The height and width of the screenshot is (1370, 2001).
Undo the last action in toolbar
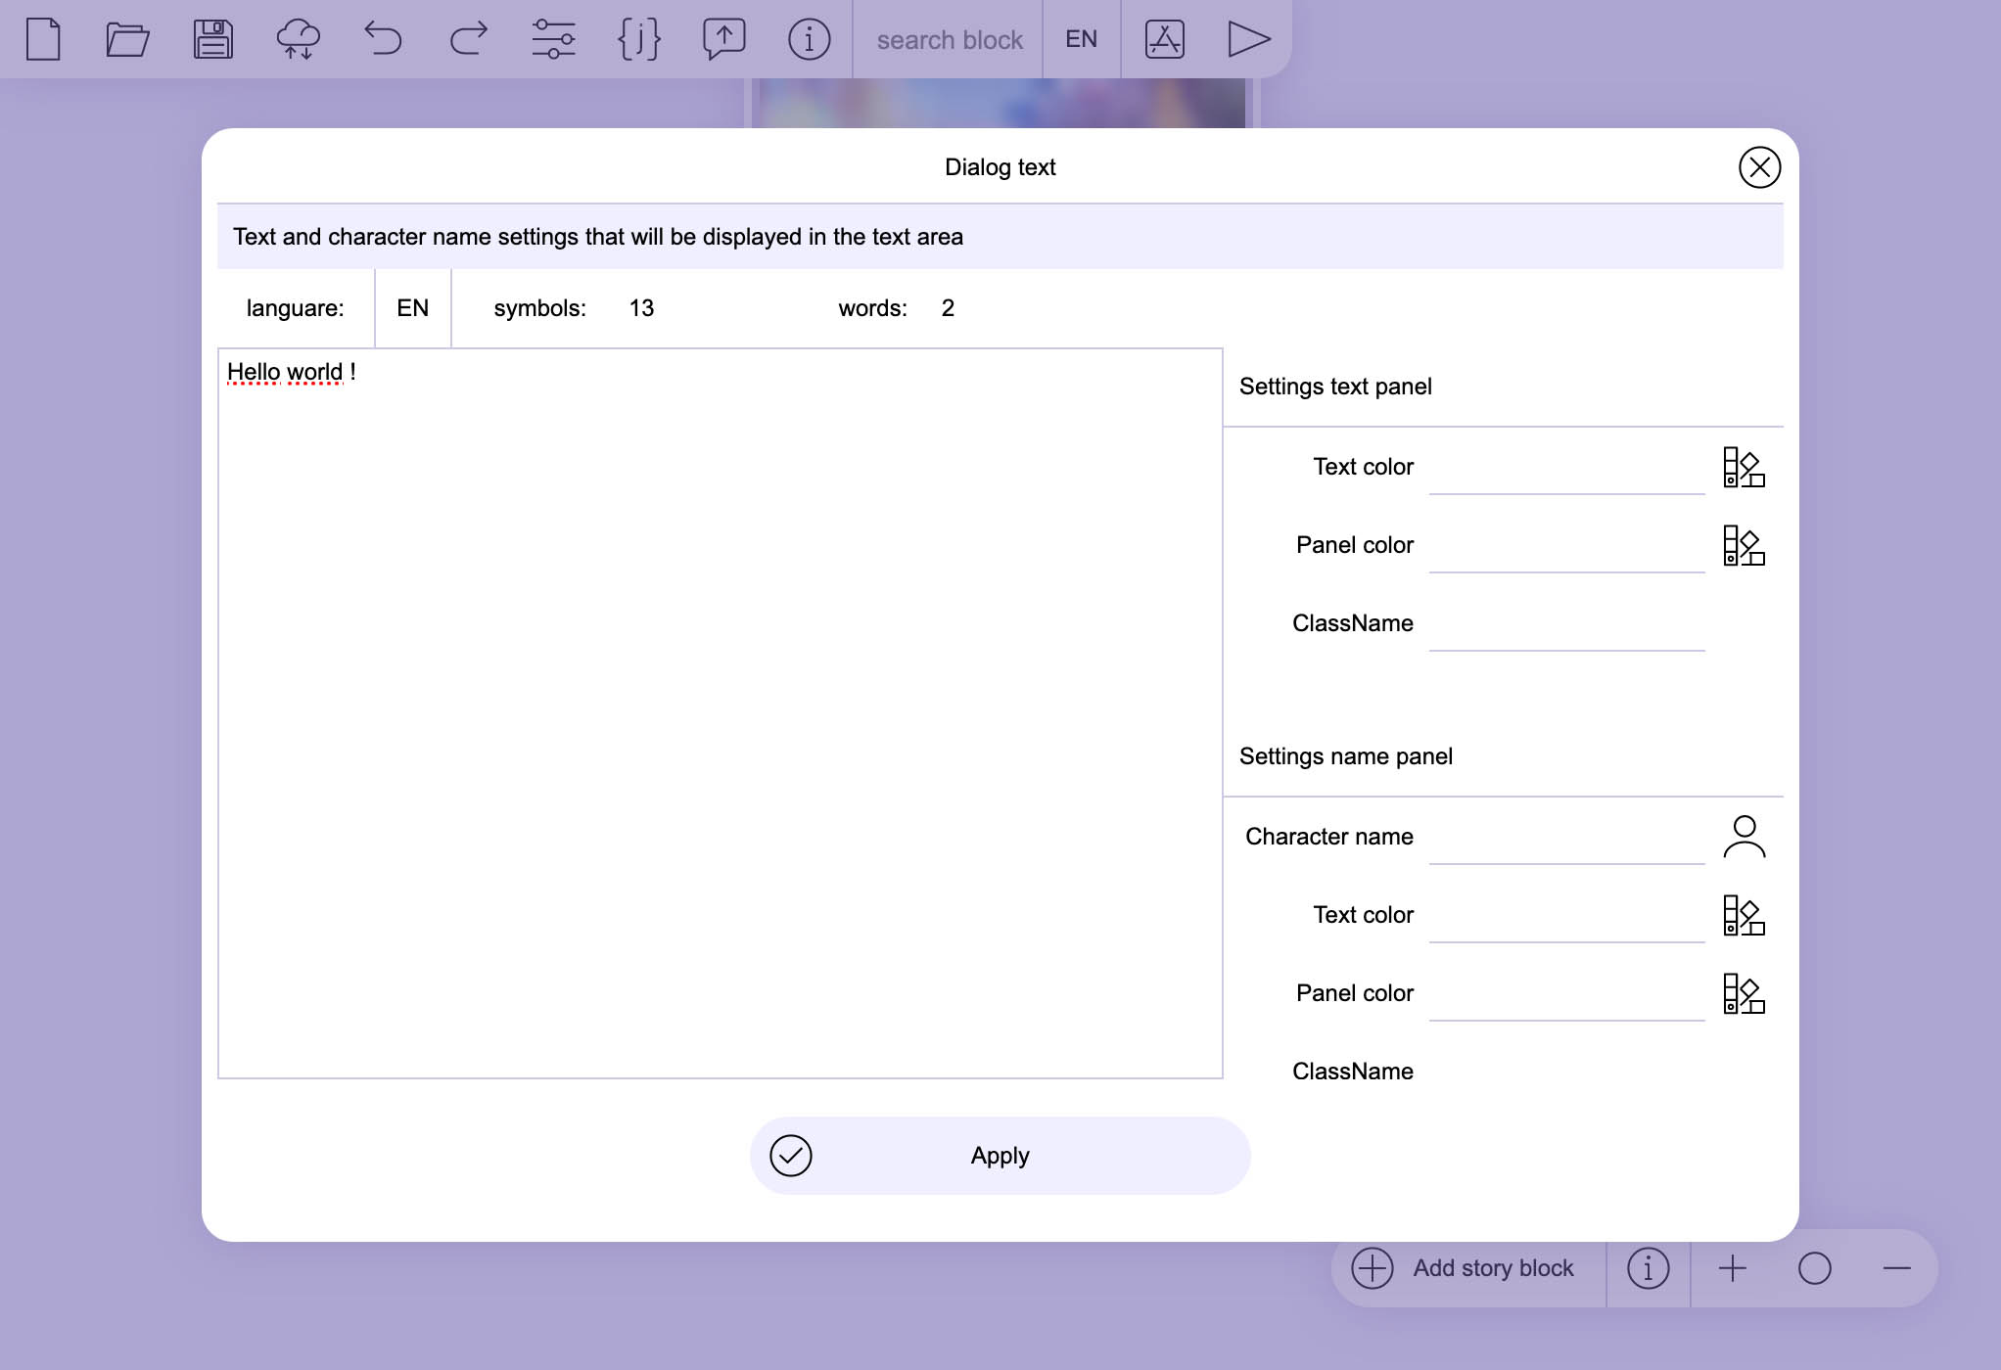383,39
